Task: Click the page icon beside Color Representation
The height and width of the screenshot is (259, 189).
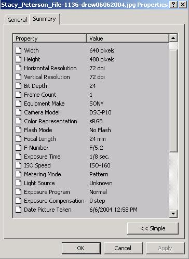Action: [x=19, y=121]
